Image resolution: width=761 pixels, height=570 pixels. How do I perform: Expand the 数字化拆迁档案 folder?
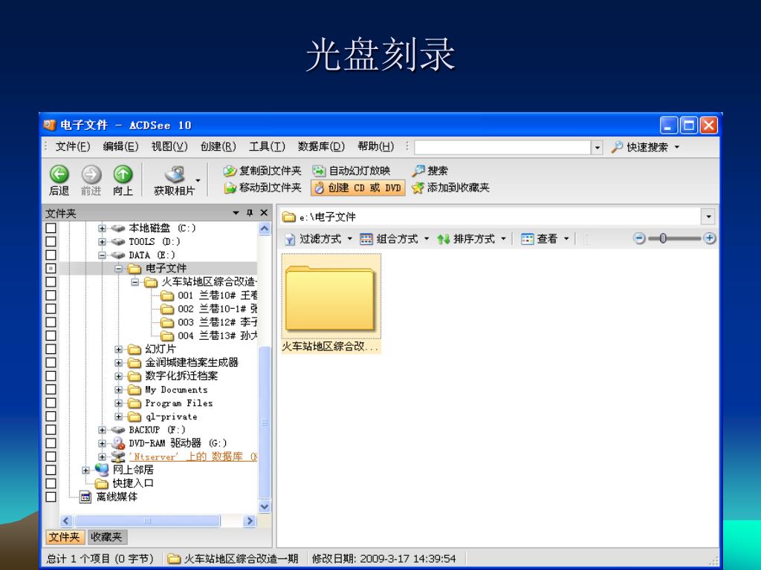click(x=118, y=376)
